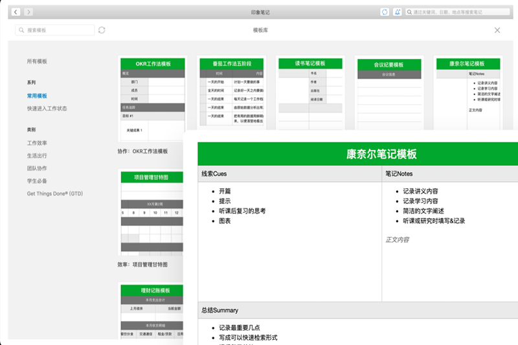Click the magnifier in template search box
The height and width of the screenshot is (345, 518).
point(23,30)
